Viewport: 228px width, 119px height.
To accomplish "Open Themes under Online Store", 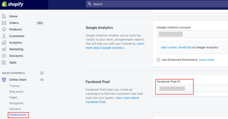I will (x=15, y=86).
